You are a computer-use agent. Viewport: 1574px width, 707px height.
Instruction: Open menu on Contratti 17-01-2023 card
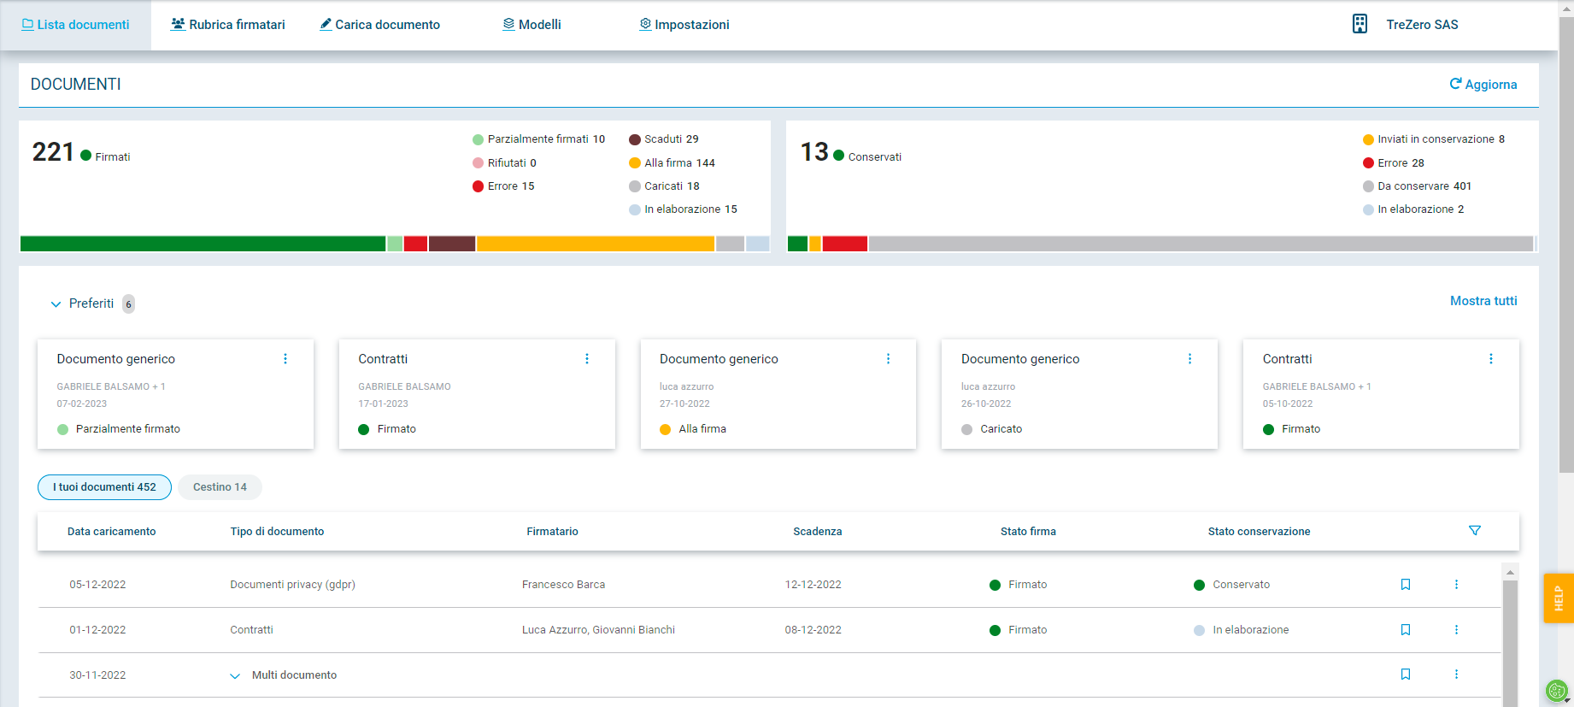(587, 359)
